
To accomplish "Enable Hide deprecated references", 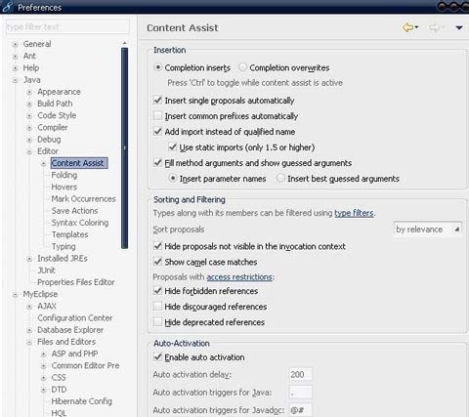I will [157, 322].
